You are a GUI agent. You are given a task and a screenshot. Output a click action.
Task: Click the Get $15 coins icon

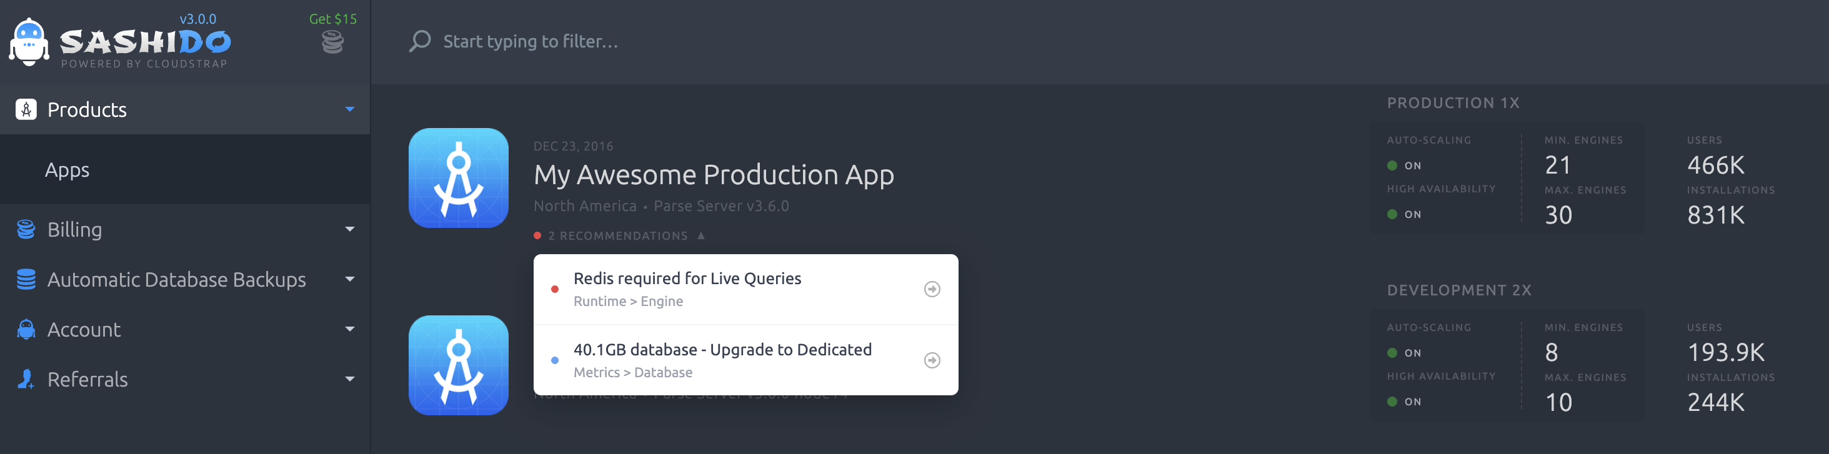click(x=332, y=42)
